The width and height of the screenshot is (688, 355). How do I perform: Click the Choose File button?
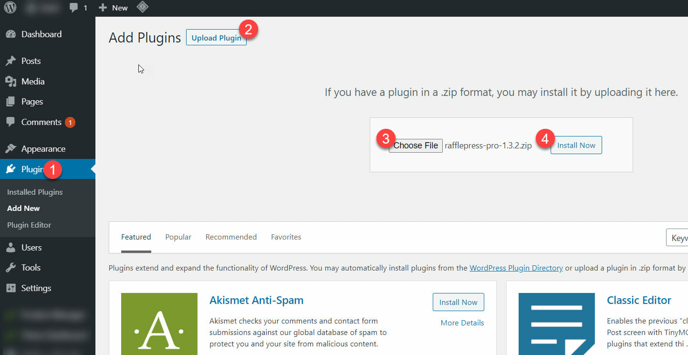[x=416, y=146]
